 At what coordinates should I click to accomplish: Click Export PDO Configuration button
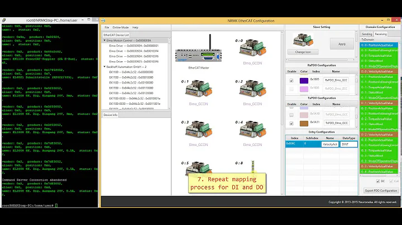click(381, 190)
